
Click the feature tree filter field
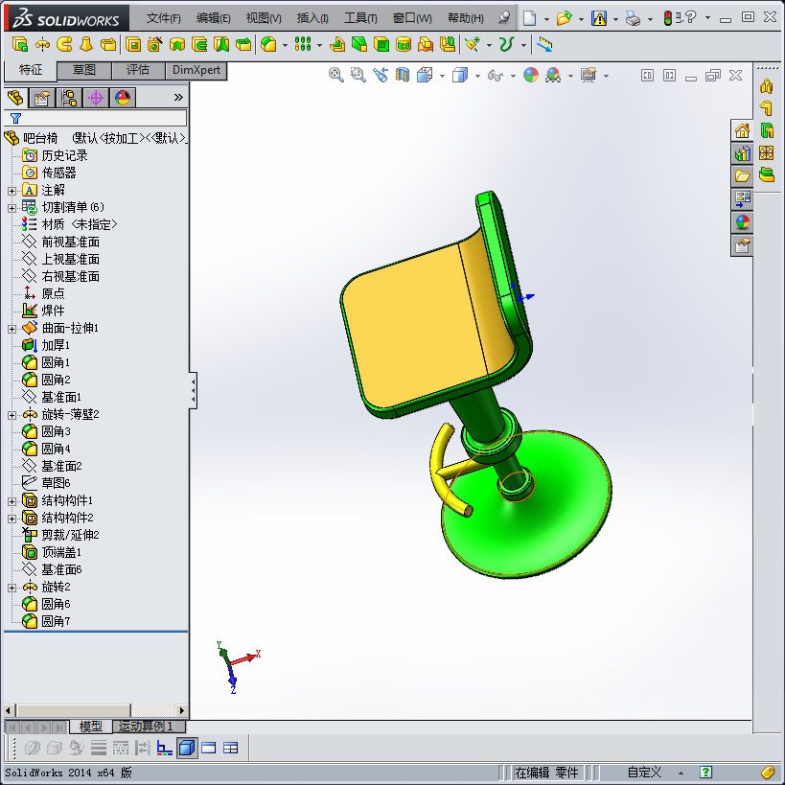(x=95, y=118)
